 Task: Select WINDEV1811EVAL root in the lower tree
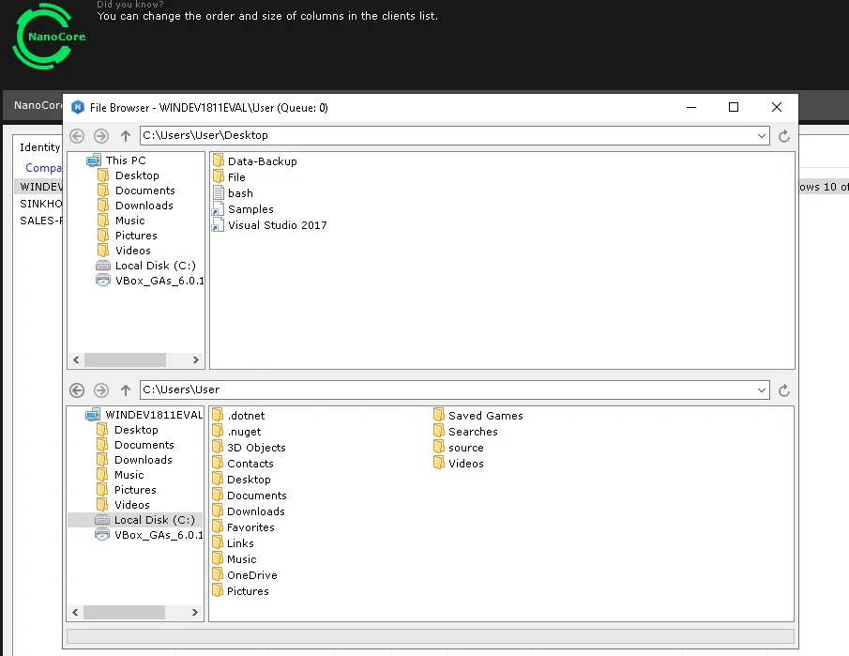click(144, 415)
